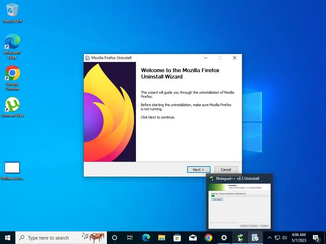Click the Firefox uninstaller taskbar icon
Viewport: 326px width, 244px height.
255,238
